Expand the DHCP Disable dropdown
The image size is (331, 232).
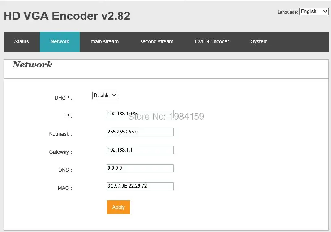[x=105, y=96]
